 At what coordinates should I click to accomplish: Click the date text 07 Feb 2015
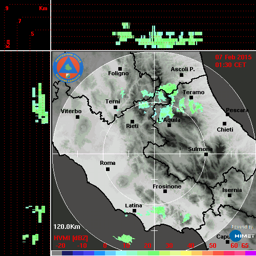(233, 57)
